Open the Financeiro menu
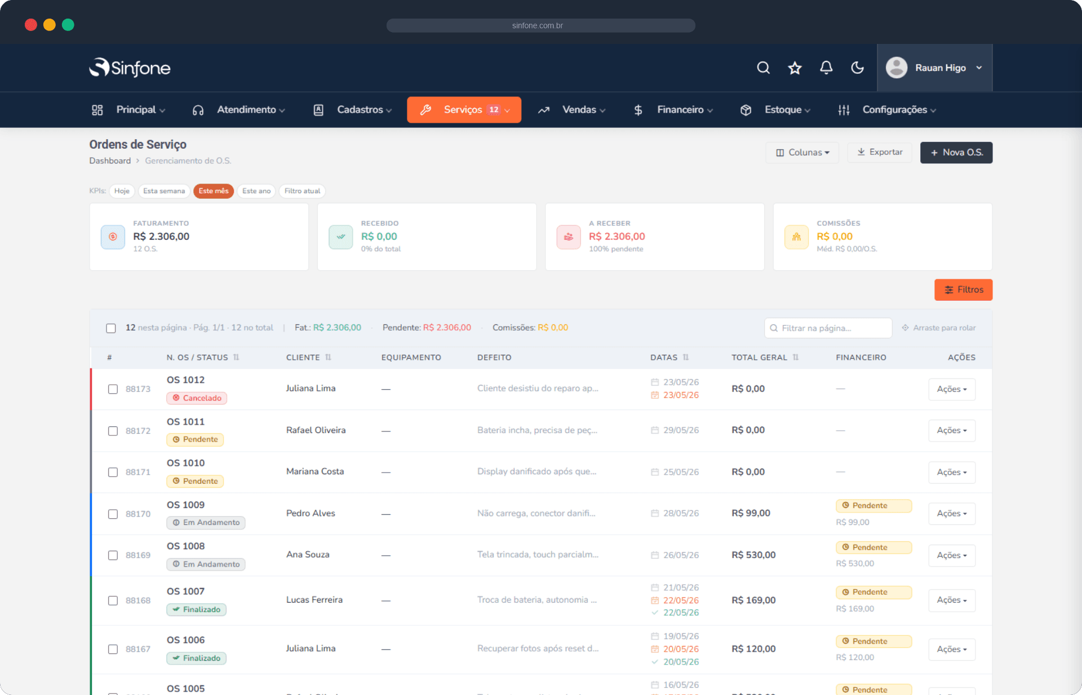The width and height of the screenshot is (1082, 695). coord(673,110)
